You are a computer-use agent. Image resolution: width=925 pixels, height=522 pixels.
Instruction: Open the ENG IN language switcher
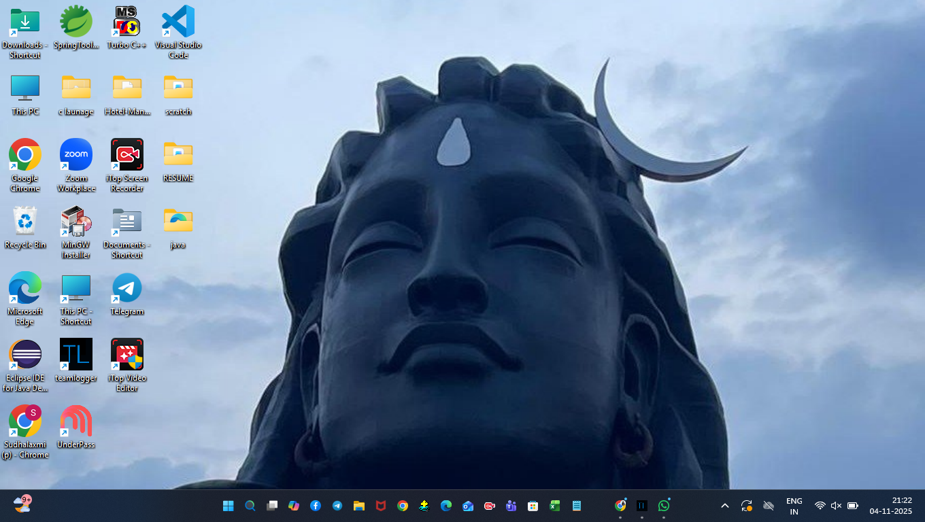(x=794, y=506)
